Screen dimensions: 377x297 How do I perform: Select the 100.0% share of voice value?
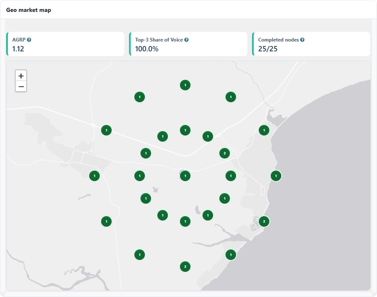[147, 49]
